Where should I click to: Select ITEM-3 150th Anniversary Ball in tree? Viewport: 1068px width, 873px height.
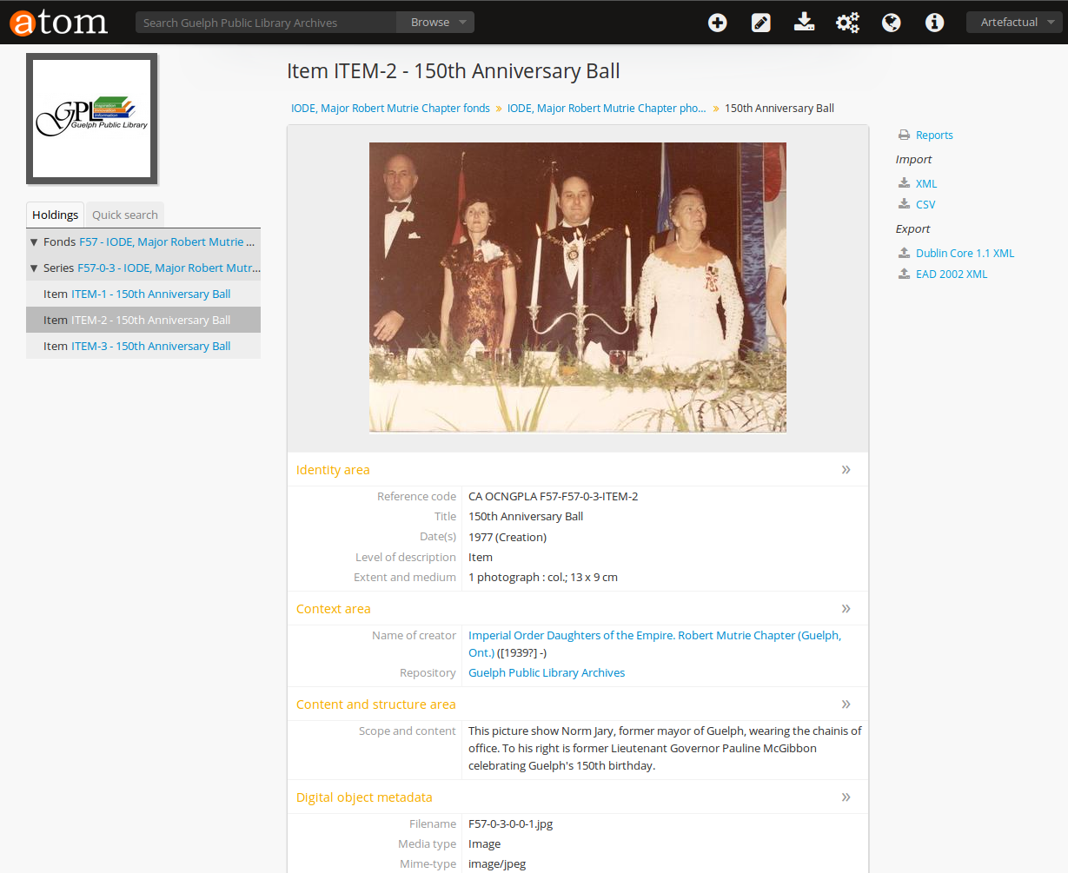click(x=150, y=347)
